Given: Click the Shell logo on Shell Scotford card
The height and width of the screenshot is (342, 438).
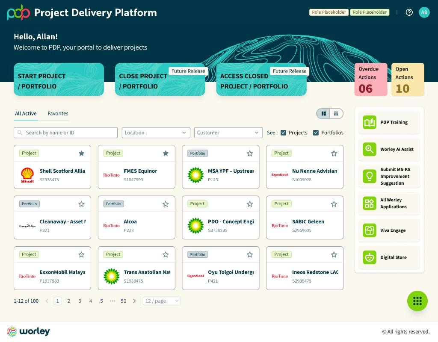Looking at the screenshot, I should tap(27, 175).
